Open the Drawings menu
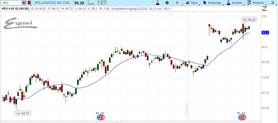The image size is (278, 123). [x=212, y=3]
